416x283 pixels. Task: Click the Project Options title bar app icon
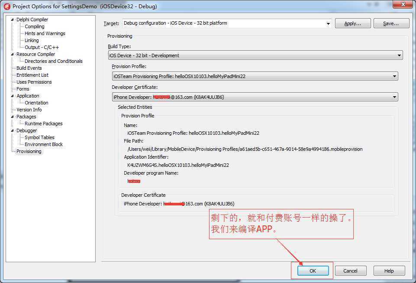coord(7,7)
